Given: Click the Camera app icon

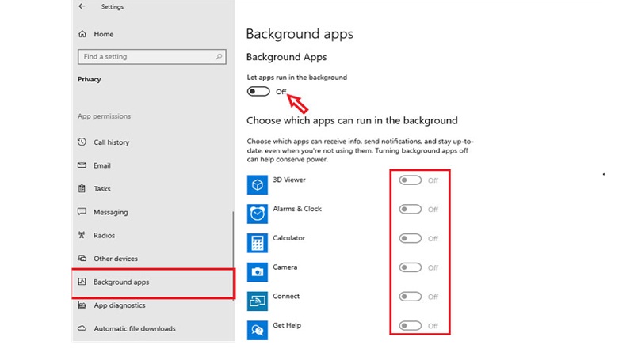Looking at the screenshot, I should [258, 272].
